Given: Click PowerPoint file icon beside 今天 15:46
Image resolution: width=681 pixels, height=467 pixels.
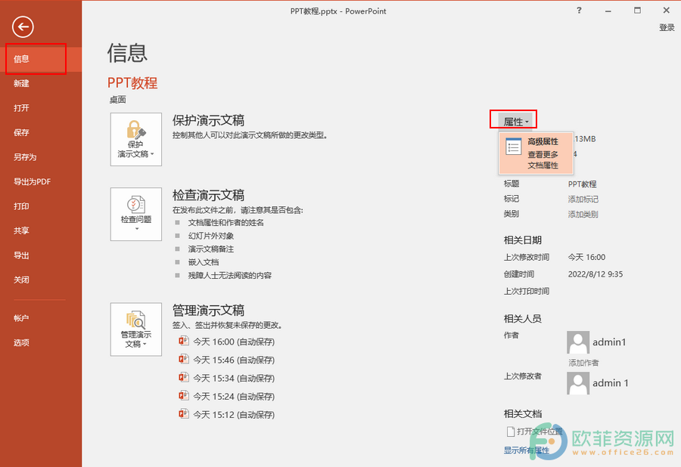Looking at the screenshot, I should (184, 360).
